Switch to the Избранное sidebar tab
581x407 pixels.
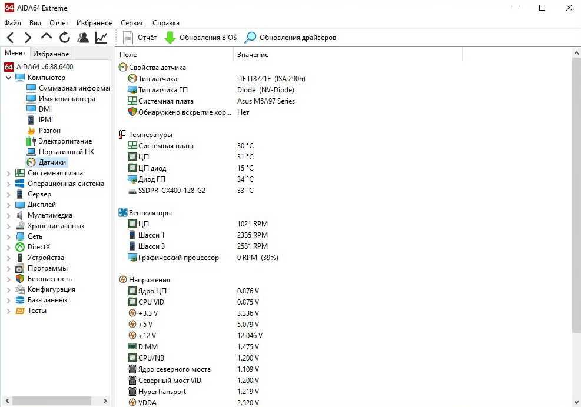coord(51,54)
